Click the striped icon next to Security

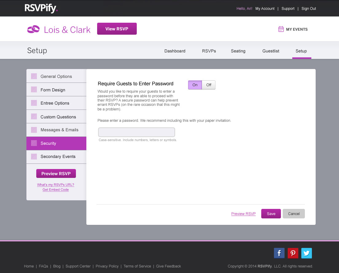tap(34, 143)
